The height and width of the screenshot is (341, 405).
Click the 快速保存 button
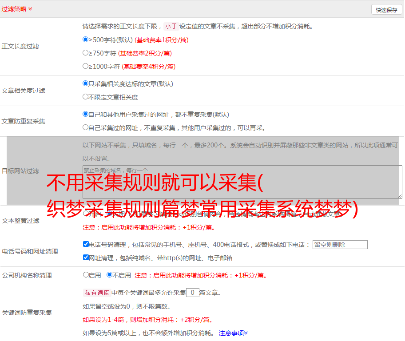386,10
